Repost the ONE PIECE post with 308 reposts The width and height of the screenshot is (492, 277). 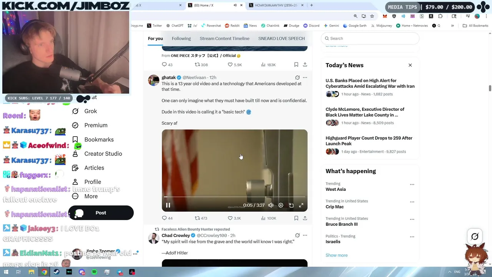click(201, 65)
